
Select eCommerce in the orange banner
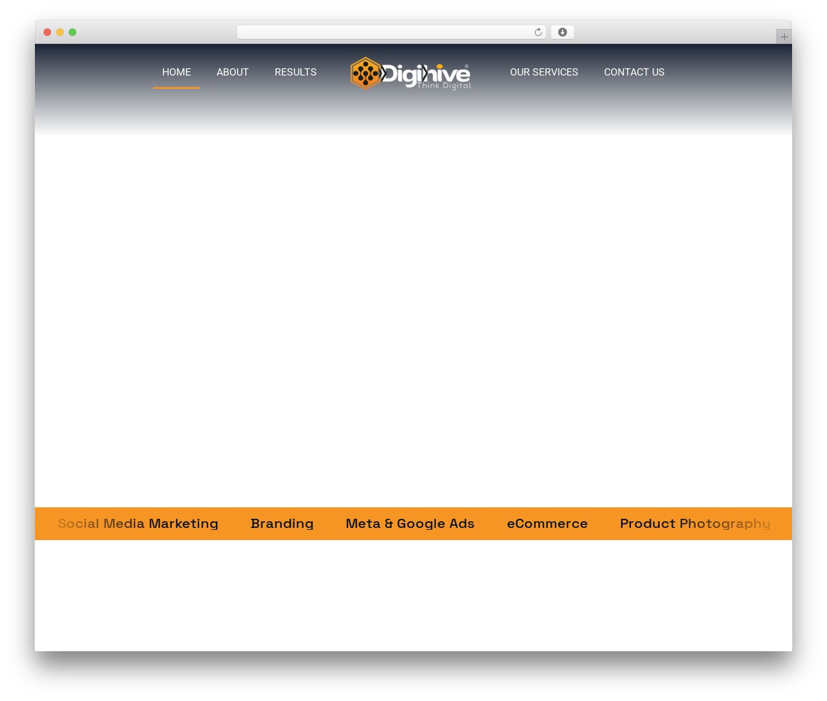coord(547,524)
